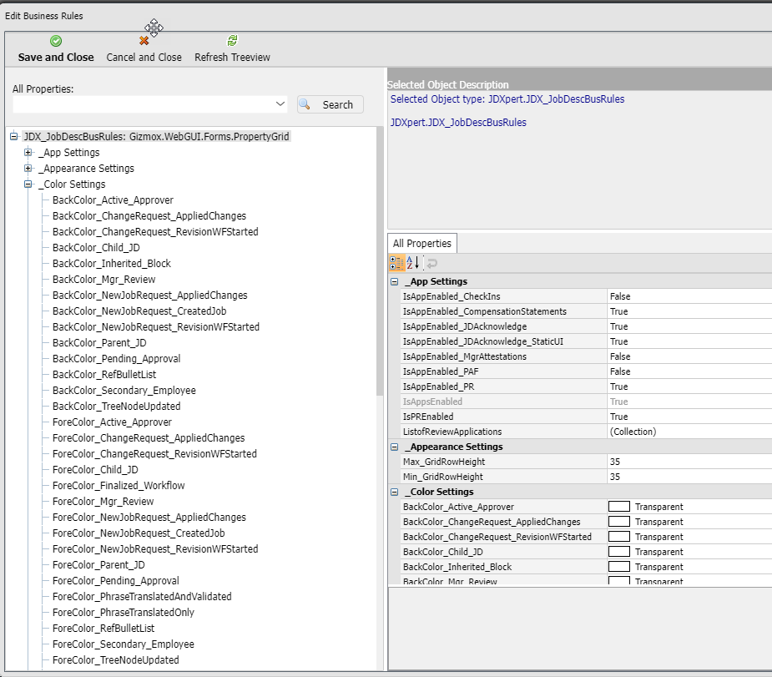Collapse _App Settings category in property grid
The image size is (772, 677).
click(x=395, y=282)
